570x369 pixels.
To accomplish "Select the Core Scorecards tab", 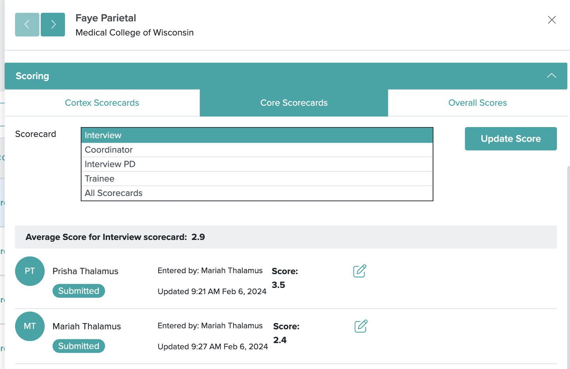I will click(x=294, y=103).
